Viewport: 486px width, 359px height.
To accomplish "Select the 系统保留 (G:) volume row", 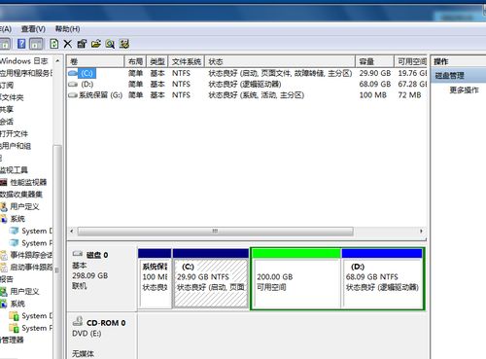I will (x=247, y=95).
